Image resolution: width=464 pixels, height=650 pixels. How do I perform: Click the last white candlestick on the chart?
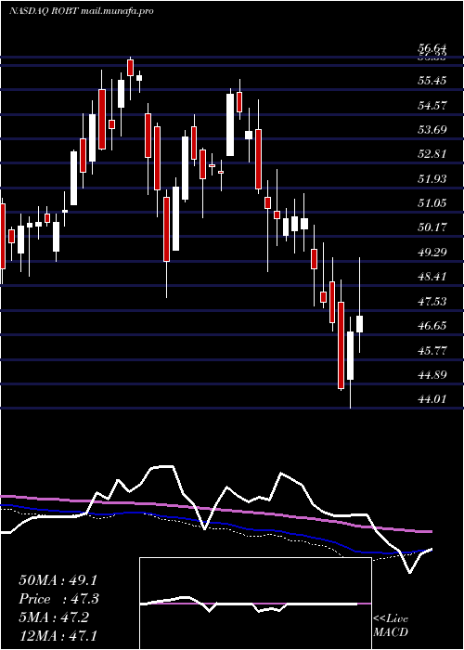(x=360, y=324)
